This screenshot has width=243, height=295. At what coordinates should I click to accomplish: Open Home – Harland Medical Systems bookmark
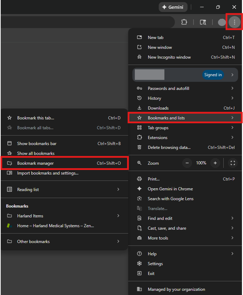pos(55,226)
